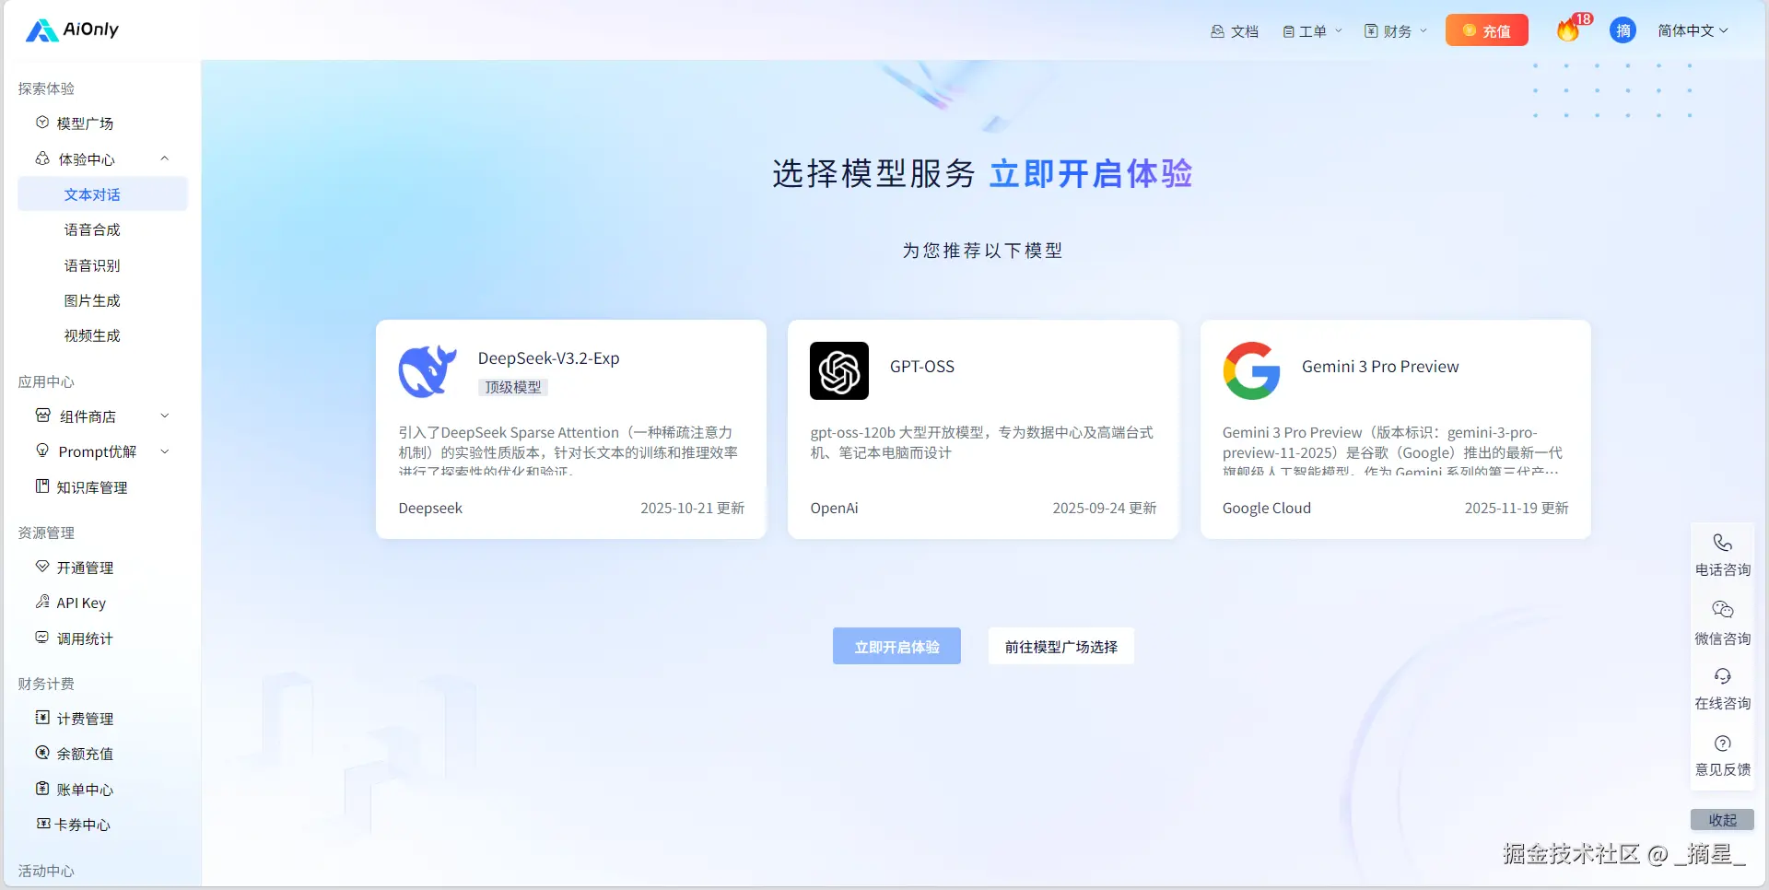Open the 文档 documentation link
The image size is (1769, 890).
click(x=1235, y=31)
